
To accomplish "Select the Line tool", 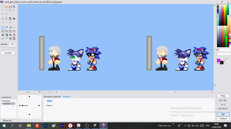I will tap(14, 27).
